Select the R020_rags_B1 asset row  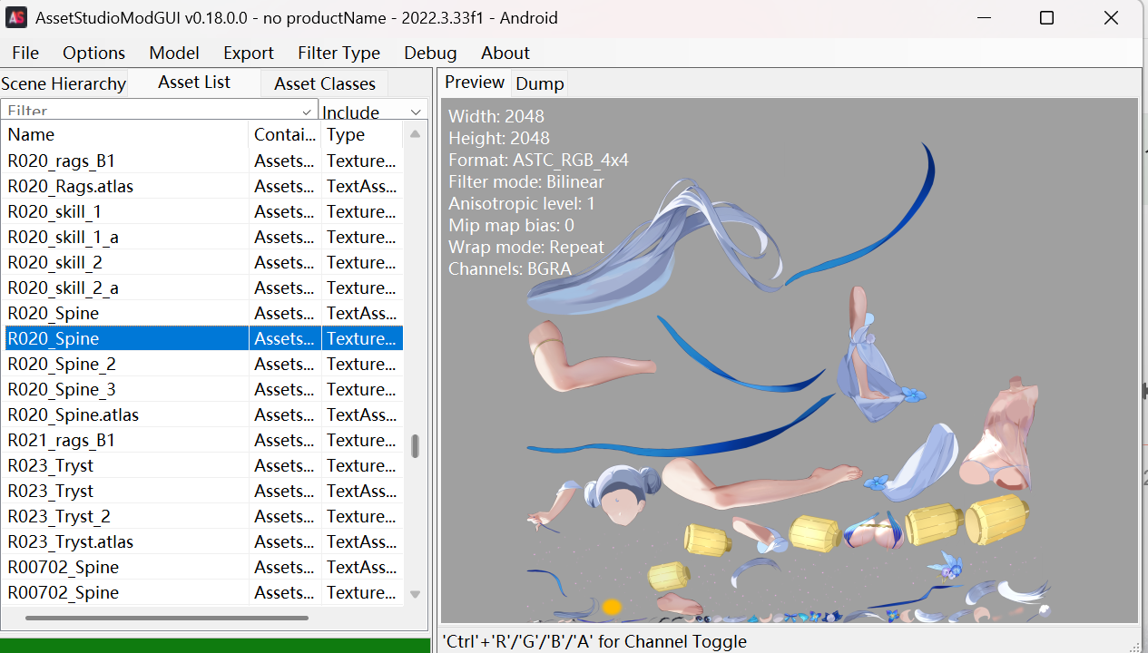coord(203,161)
